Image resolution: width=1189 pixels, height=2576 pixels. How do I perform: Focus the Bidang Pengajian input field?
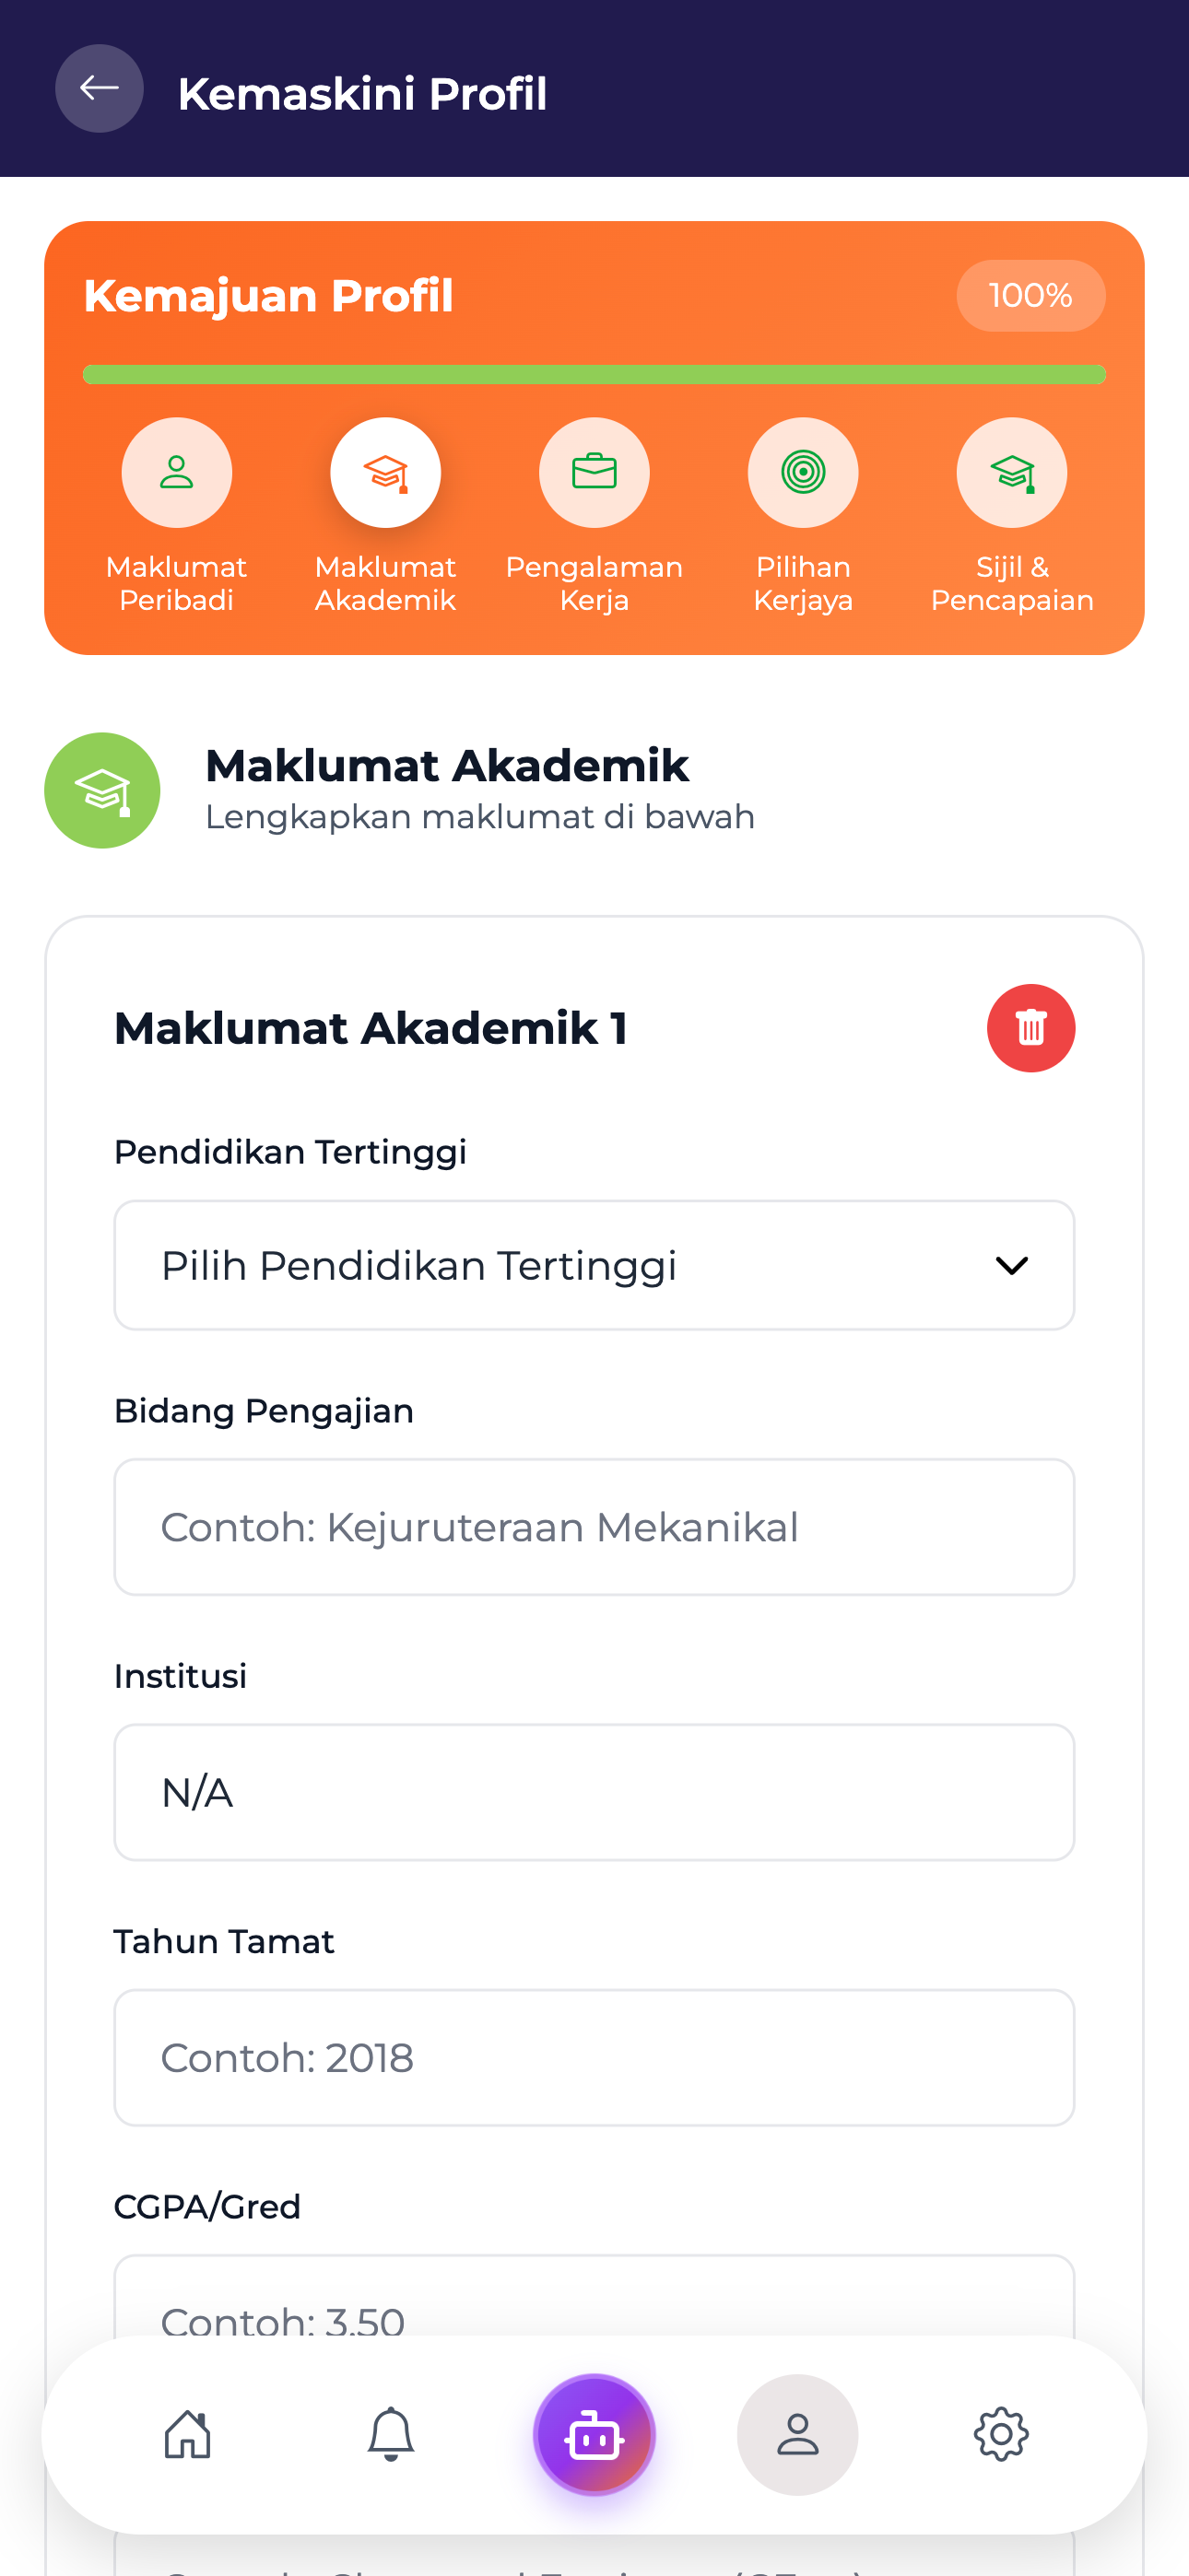[x=594, y=1527]
